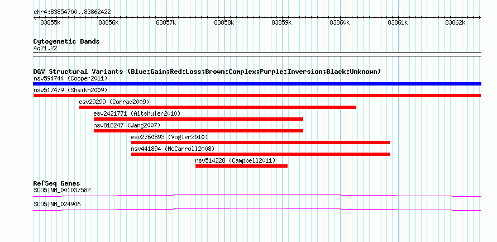Open the esv2760893 (Vogler2010) label
The width and height of the screenshot is (497, 242).
(170, 137)
